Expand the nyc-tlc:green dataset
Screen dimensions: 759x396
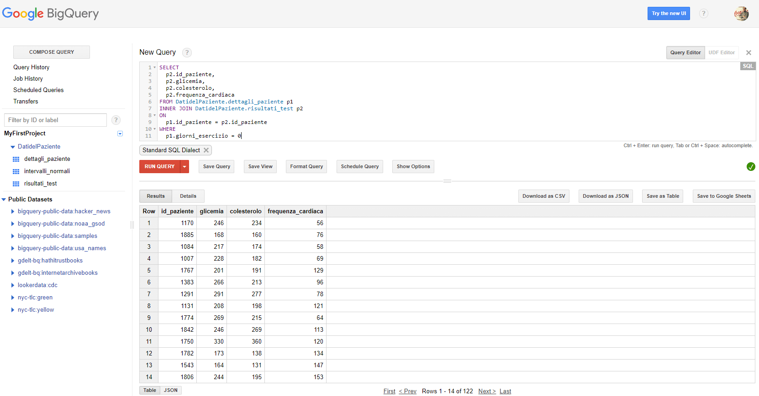click(13, 298)
